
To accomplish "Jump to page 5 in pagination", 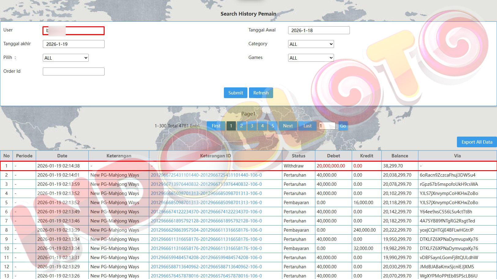I will 273,126.
